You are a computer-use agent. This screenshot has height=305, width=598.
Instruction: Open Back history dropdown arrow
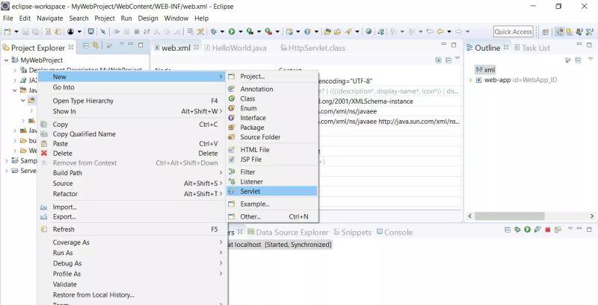(449, 32)
